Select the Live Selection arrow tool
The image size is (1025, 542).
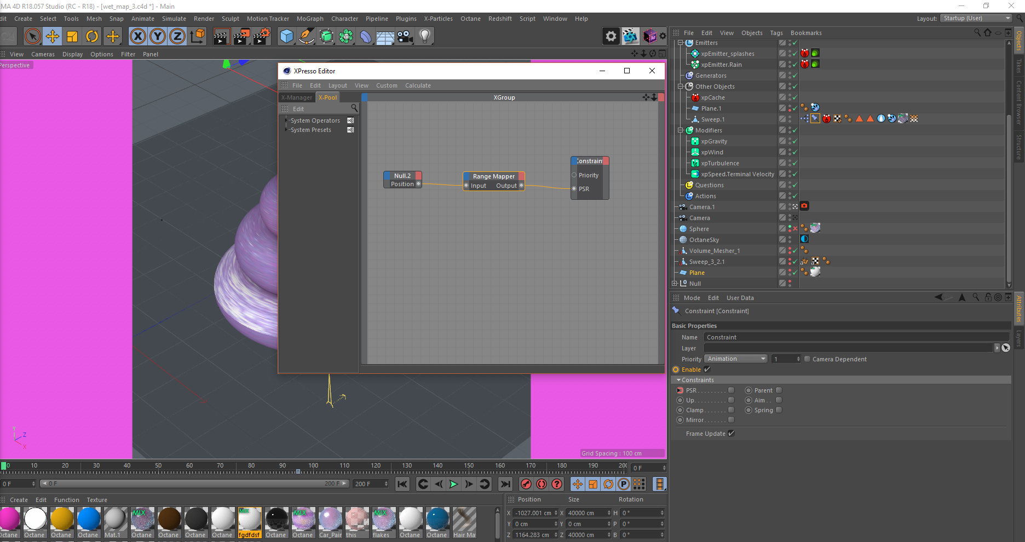point(33,37)
